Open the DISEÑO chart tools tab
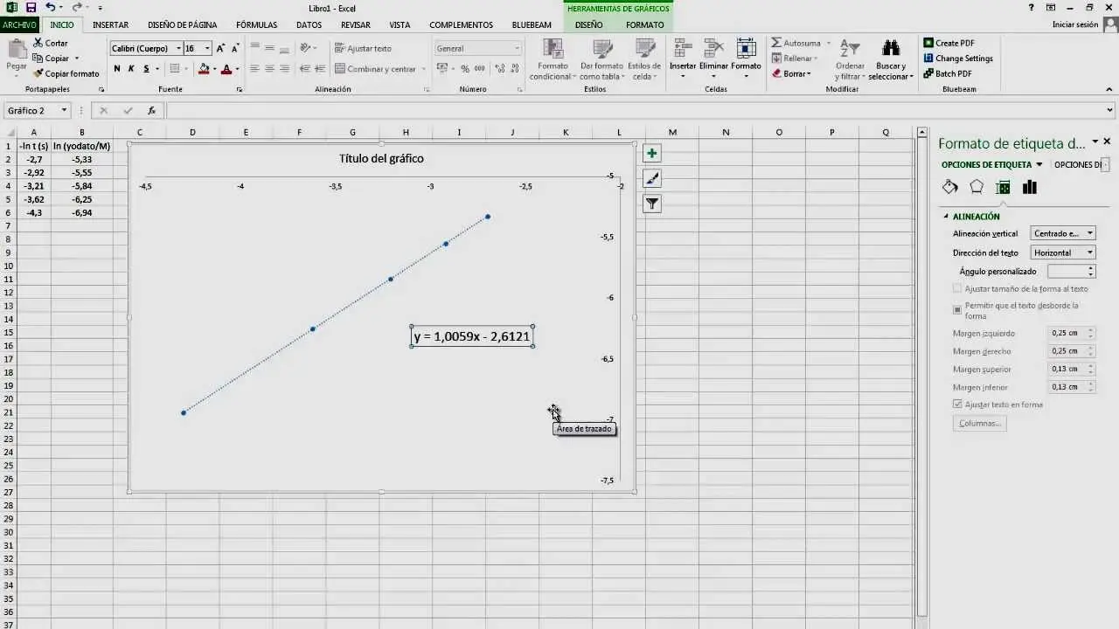This screenshot has height=629, width=1119. click(588, 24)
